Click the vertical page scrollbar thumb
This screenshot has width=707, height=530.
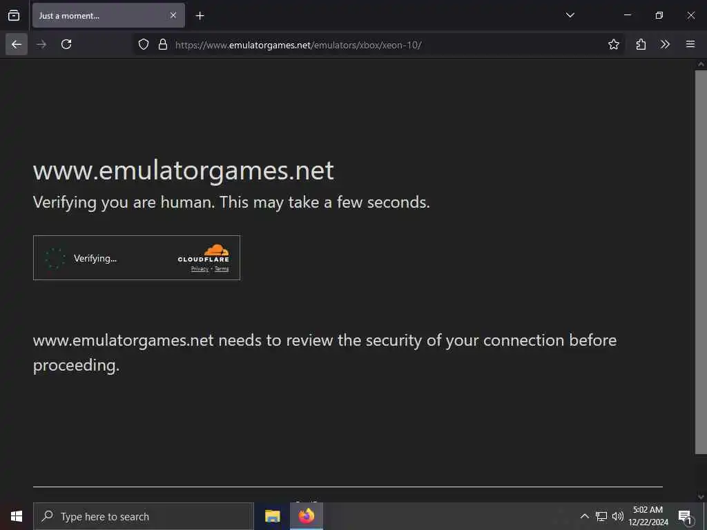pyautogui.click(x=700, y=262)
